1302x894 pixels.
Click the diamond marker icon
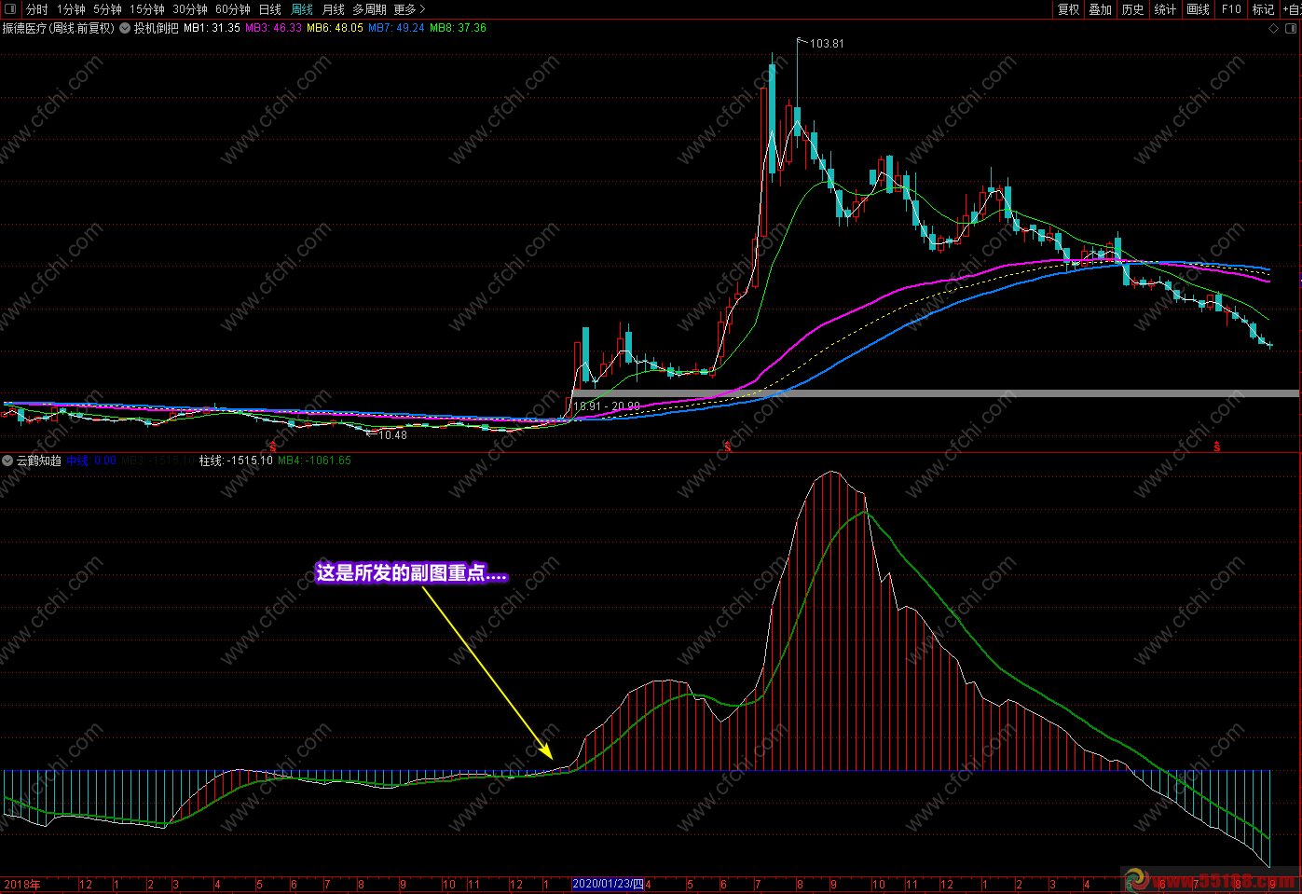(1274, 28)
